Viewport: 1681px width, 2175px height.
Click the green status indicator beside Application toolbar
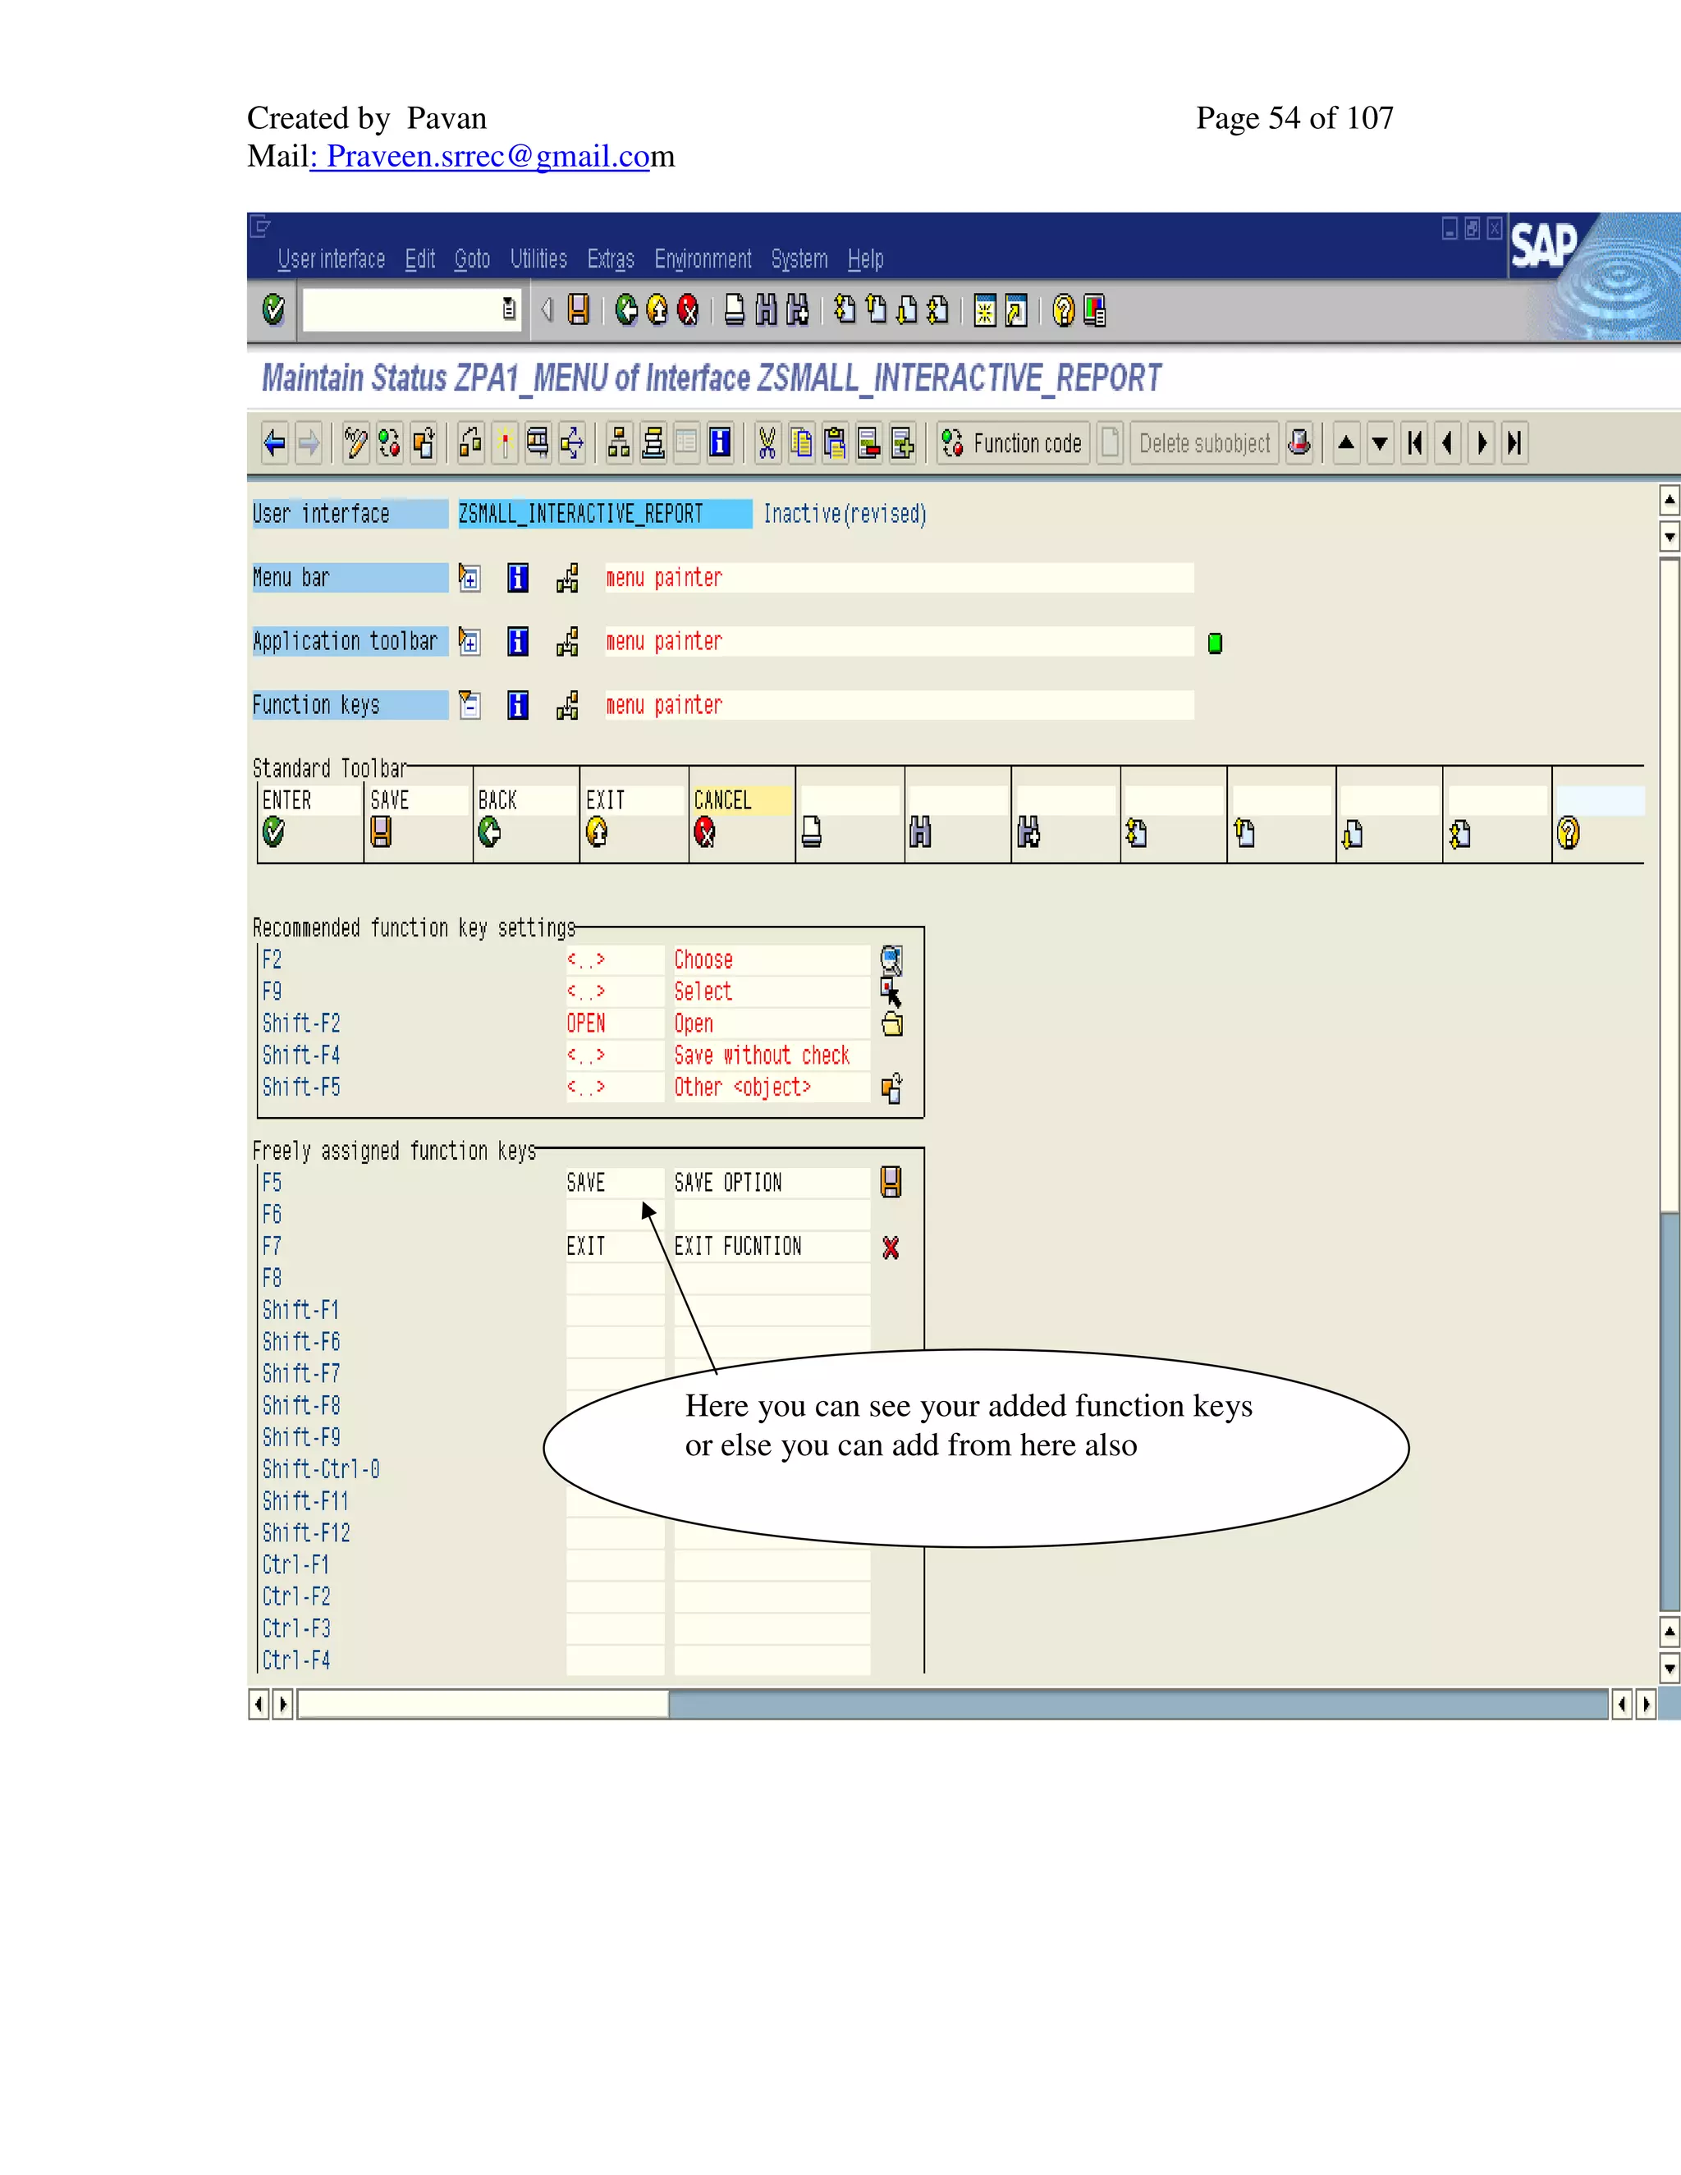pyautogui.click(x=1215, y=643)
